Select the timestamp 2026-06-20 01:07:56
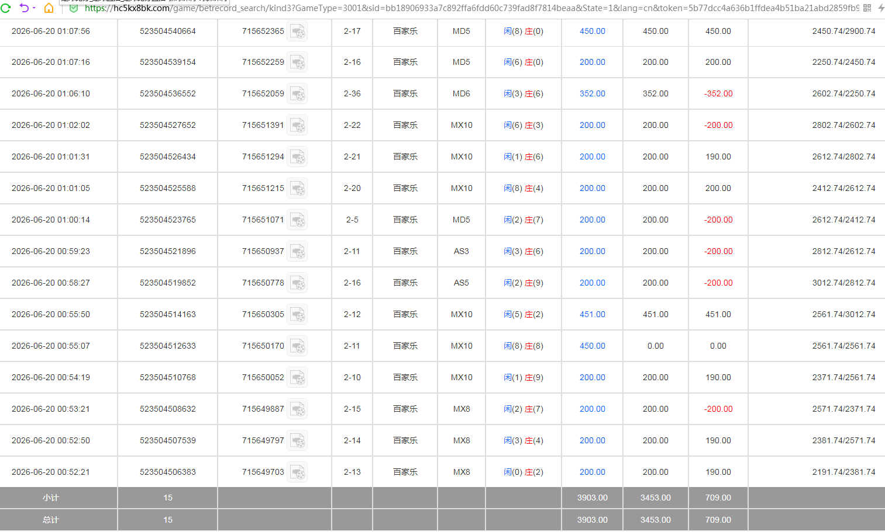Screen dimensions: 885x532 pos(51,31)
